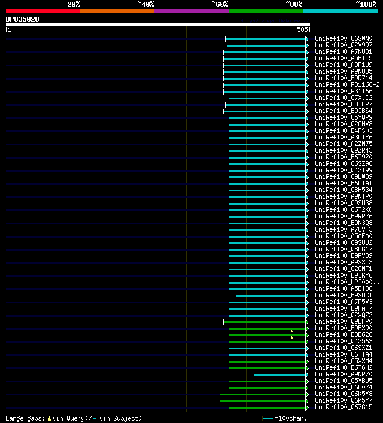This screenshot has height=423, width=383.
Task: Click the UniRef100_Q9SU38 label
Action: (x=344, y=203)
